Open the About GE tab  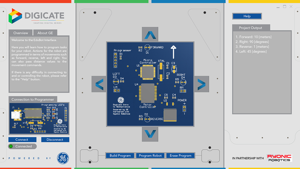tap(45, 33)
